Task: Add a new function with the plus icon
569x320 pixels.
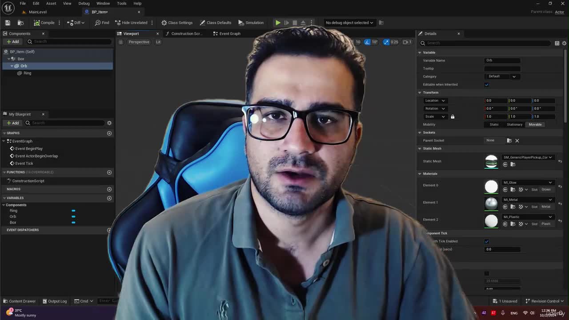Action: click(109, 172)
